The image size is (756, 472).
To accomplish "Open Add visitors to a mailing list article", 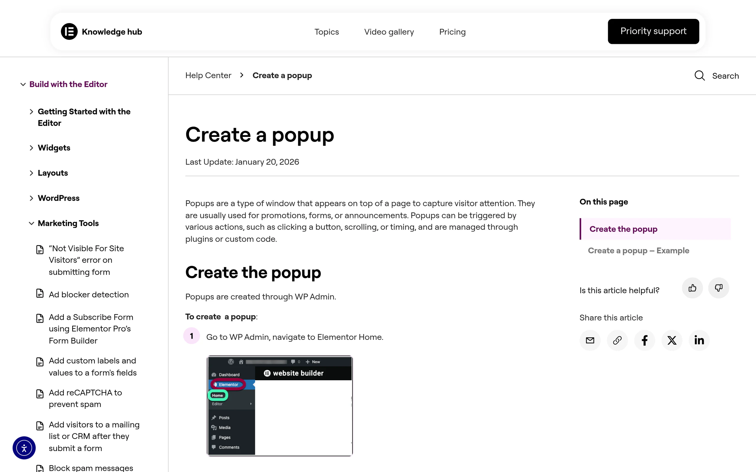I will (94, 436).
